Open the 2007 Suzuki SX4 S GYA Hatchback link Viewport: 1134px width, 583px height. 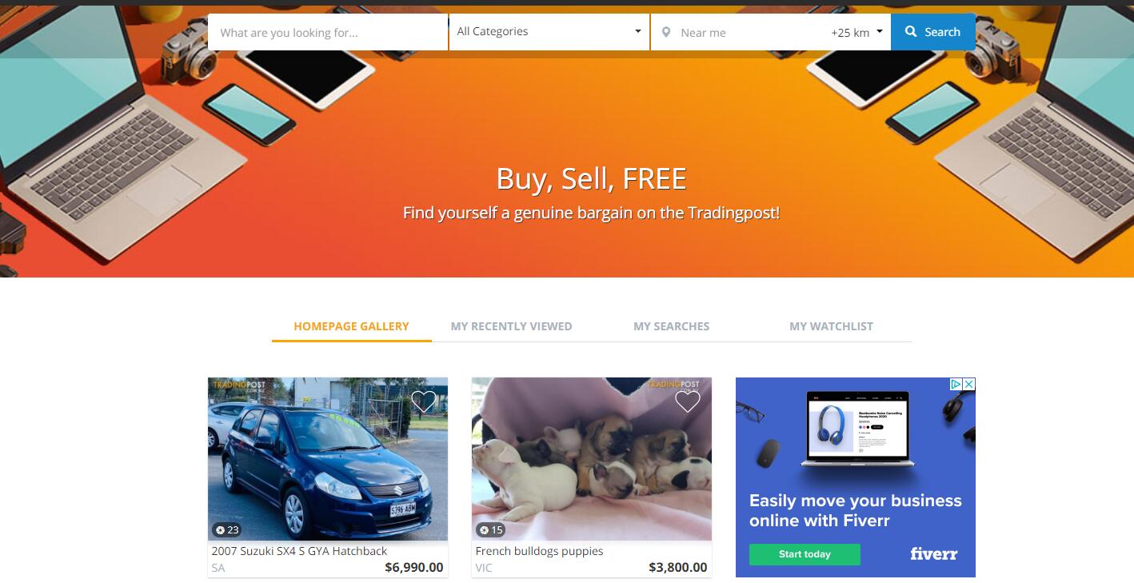coord(299,551)
